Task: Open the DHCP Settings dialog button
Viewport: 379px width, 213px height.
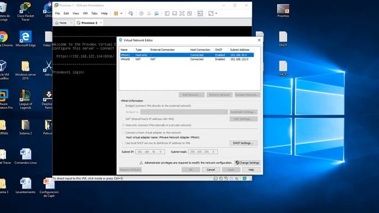Action: pyautogui.click(x=243, y=143)
